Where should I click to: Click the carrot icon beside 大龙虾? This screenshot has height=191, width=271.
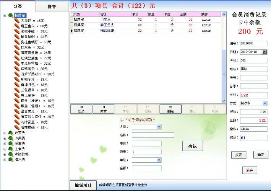click(17, 21)
